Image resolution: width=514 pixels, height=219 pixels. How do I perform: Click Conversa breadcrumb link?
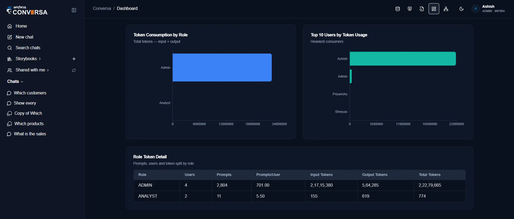102,8
